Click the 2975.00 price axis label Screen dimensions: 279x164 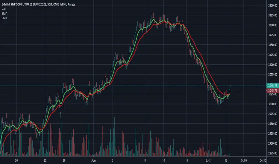[x=273, y=114]
